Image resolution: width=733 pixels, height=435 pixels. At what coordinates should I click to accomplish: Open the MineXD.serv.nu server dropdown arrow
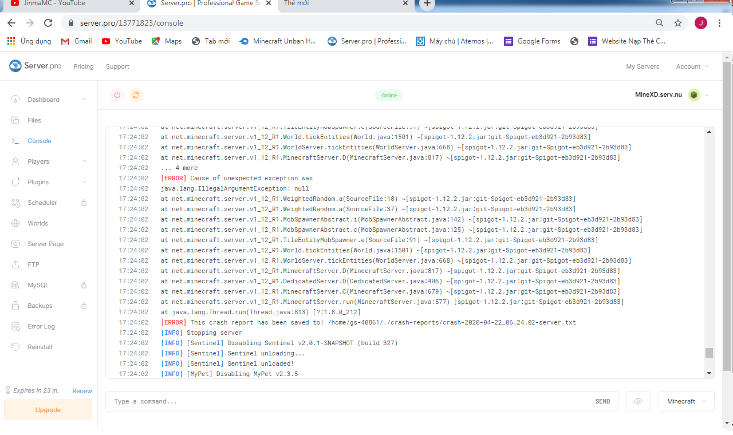click(707, 95)
